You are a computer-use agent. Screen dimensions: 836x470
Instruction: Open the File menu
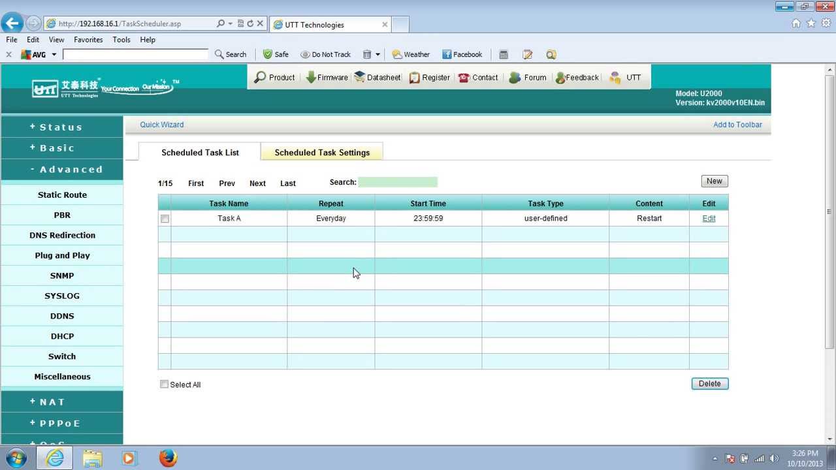(x=12, y=40)
